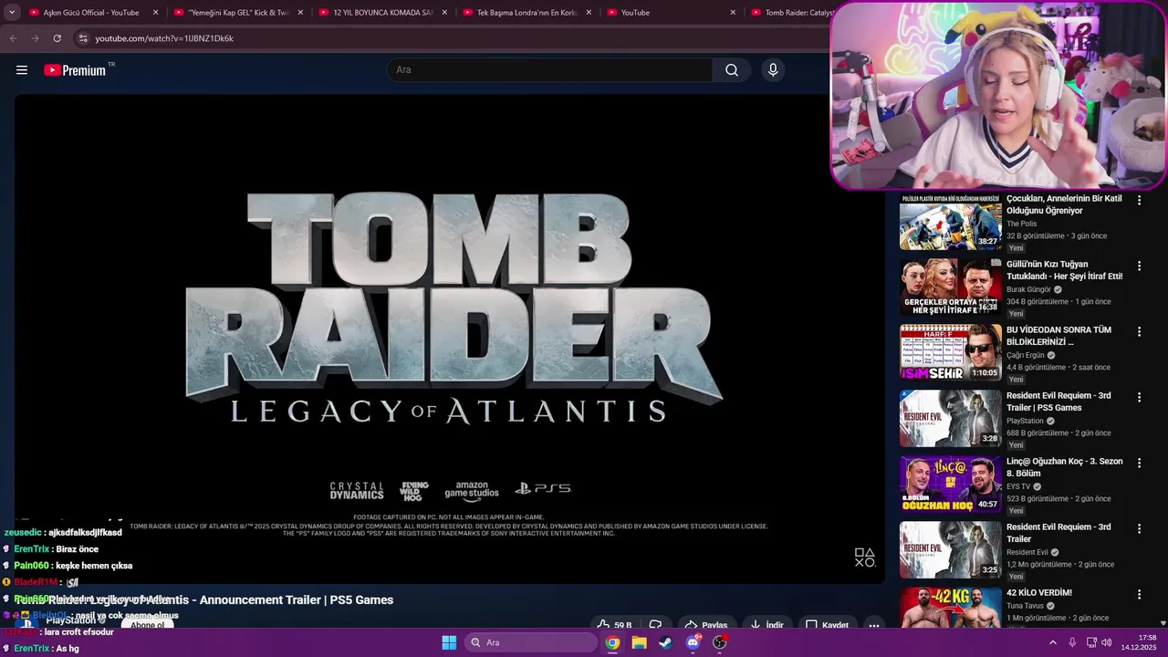Click the system tray microphone icon
This screenshot has width=1168, height=657.
coord(1072,642)
